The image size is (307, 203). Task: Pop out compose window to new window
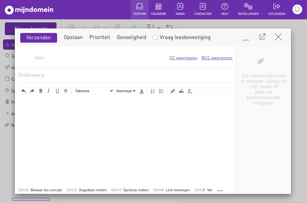pos(262,37)
